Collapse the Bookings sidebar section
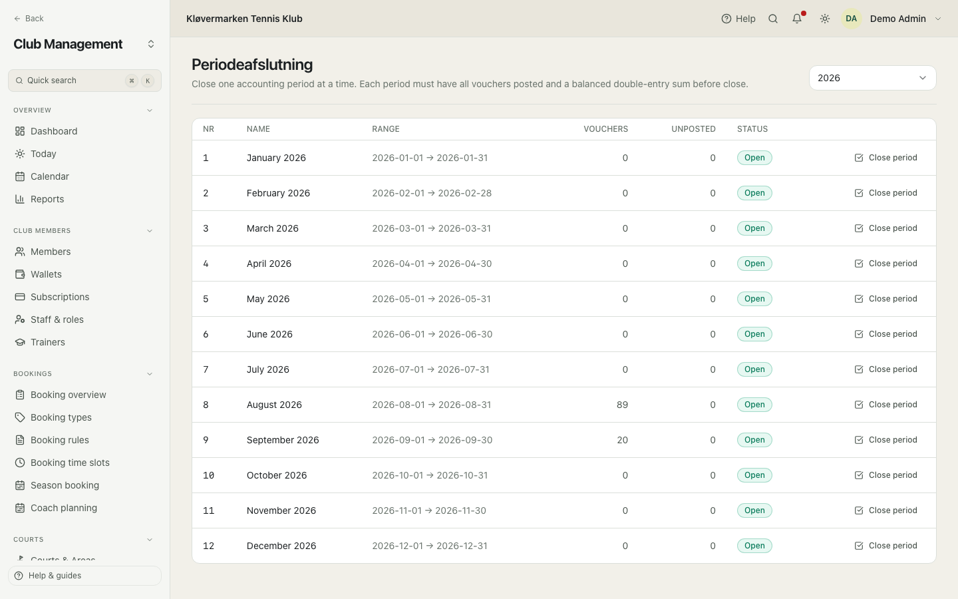 coord(150,374)
